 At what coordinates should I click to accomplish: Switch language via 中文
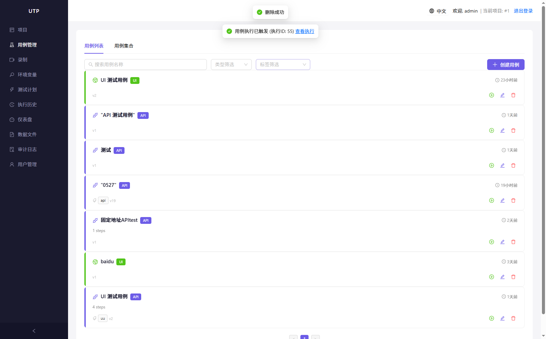point(442,11)
